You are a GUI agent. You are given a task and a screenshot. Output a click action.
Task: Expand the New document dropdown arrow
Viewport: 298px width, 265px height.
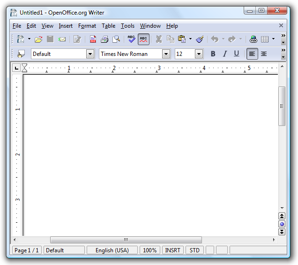29,39
